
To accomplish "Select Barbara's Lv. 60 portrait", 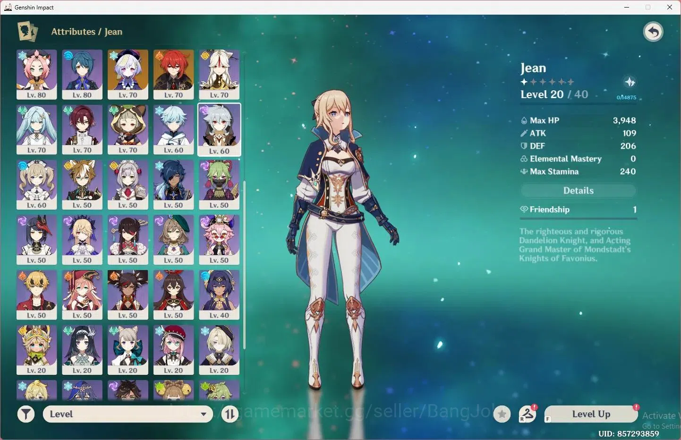I will tap(36, 185).
